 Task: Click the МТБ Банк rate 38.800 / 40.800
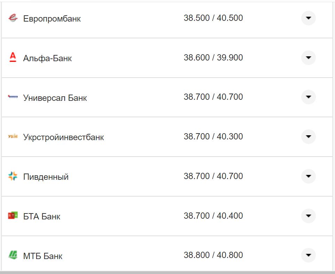pos(213,255)
